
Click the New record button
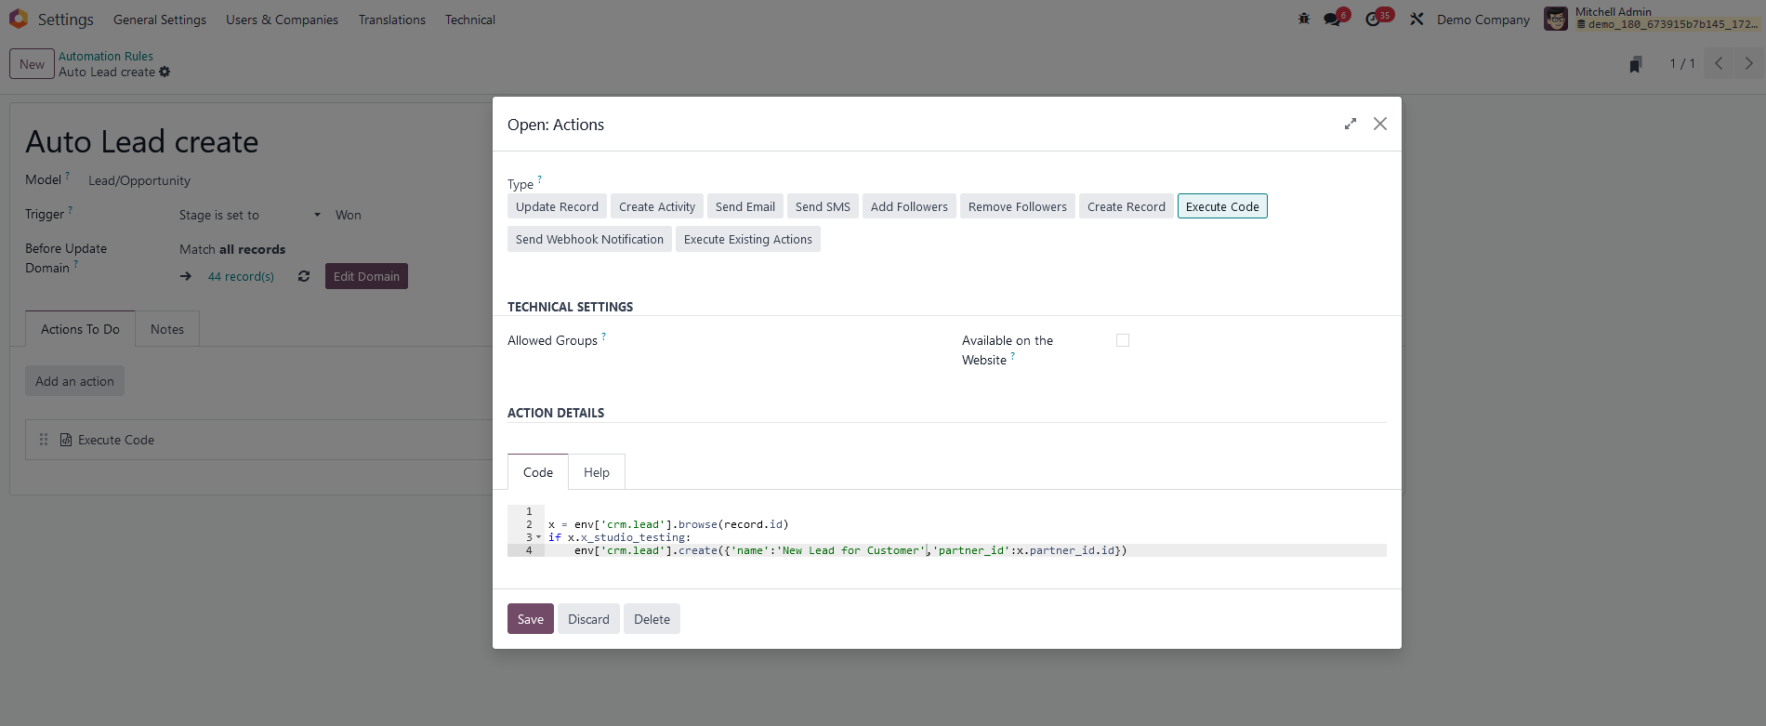32,64
